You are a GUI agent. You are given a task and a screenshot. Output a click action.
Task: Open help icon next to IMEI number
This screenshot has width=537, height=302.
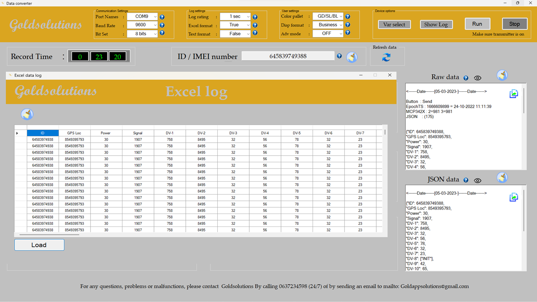(x=339, y=56)
